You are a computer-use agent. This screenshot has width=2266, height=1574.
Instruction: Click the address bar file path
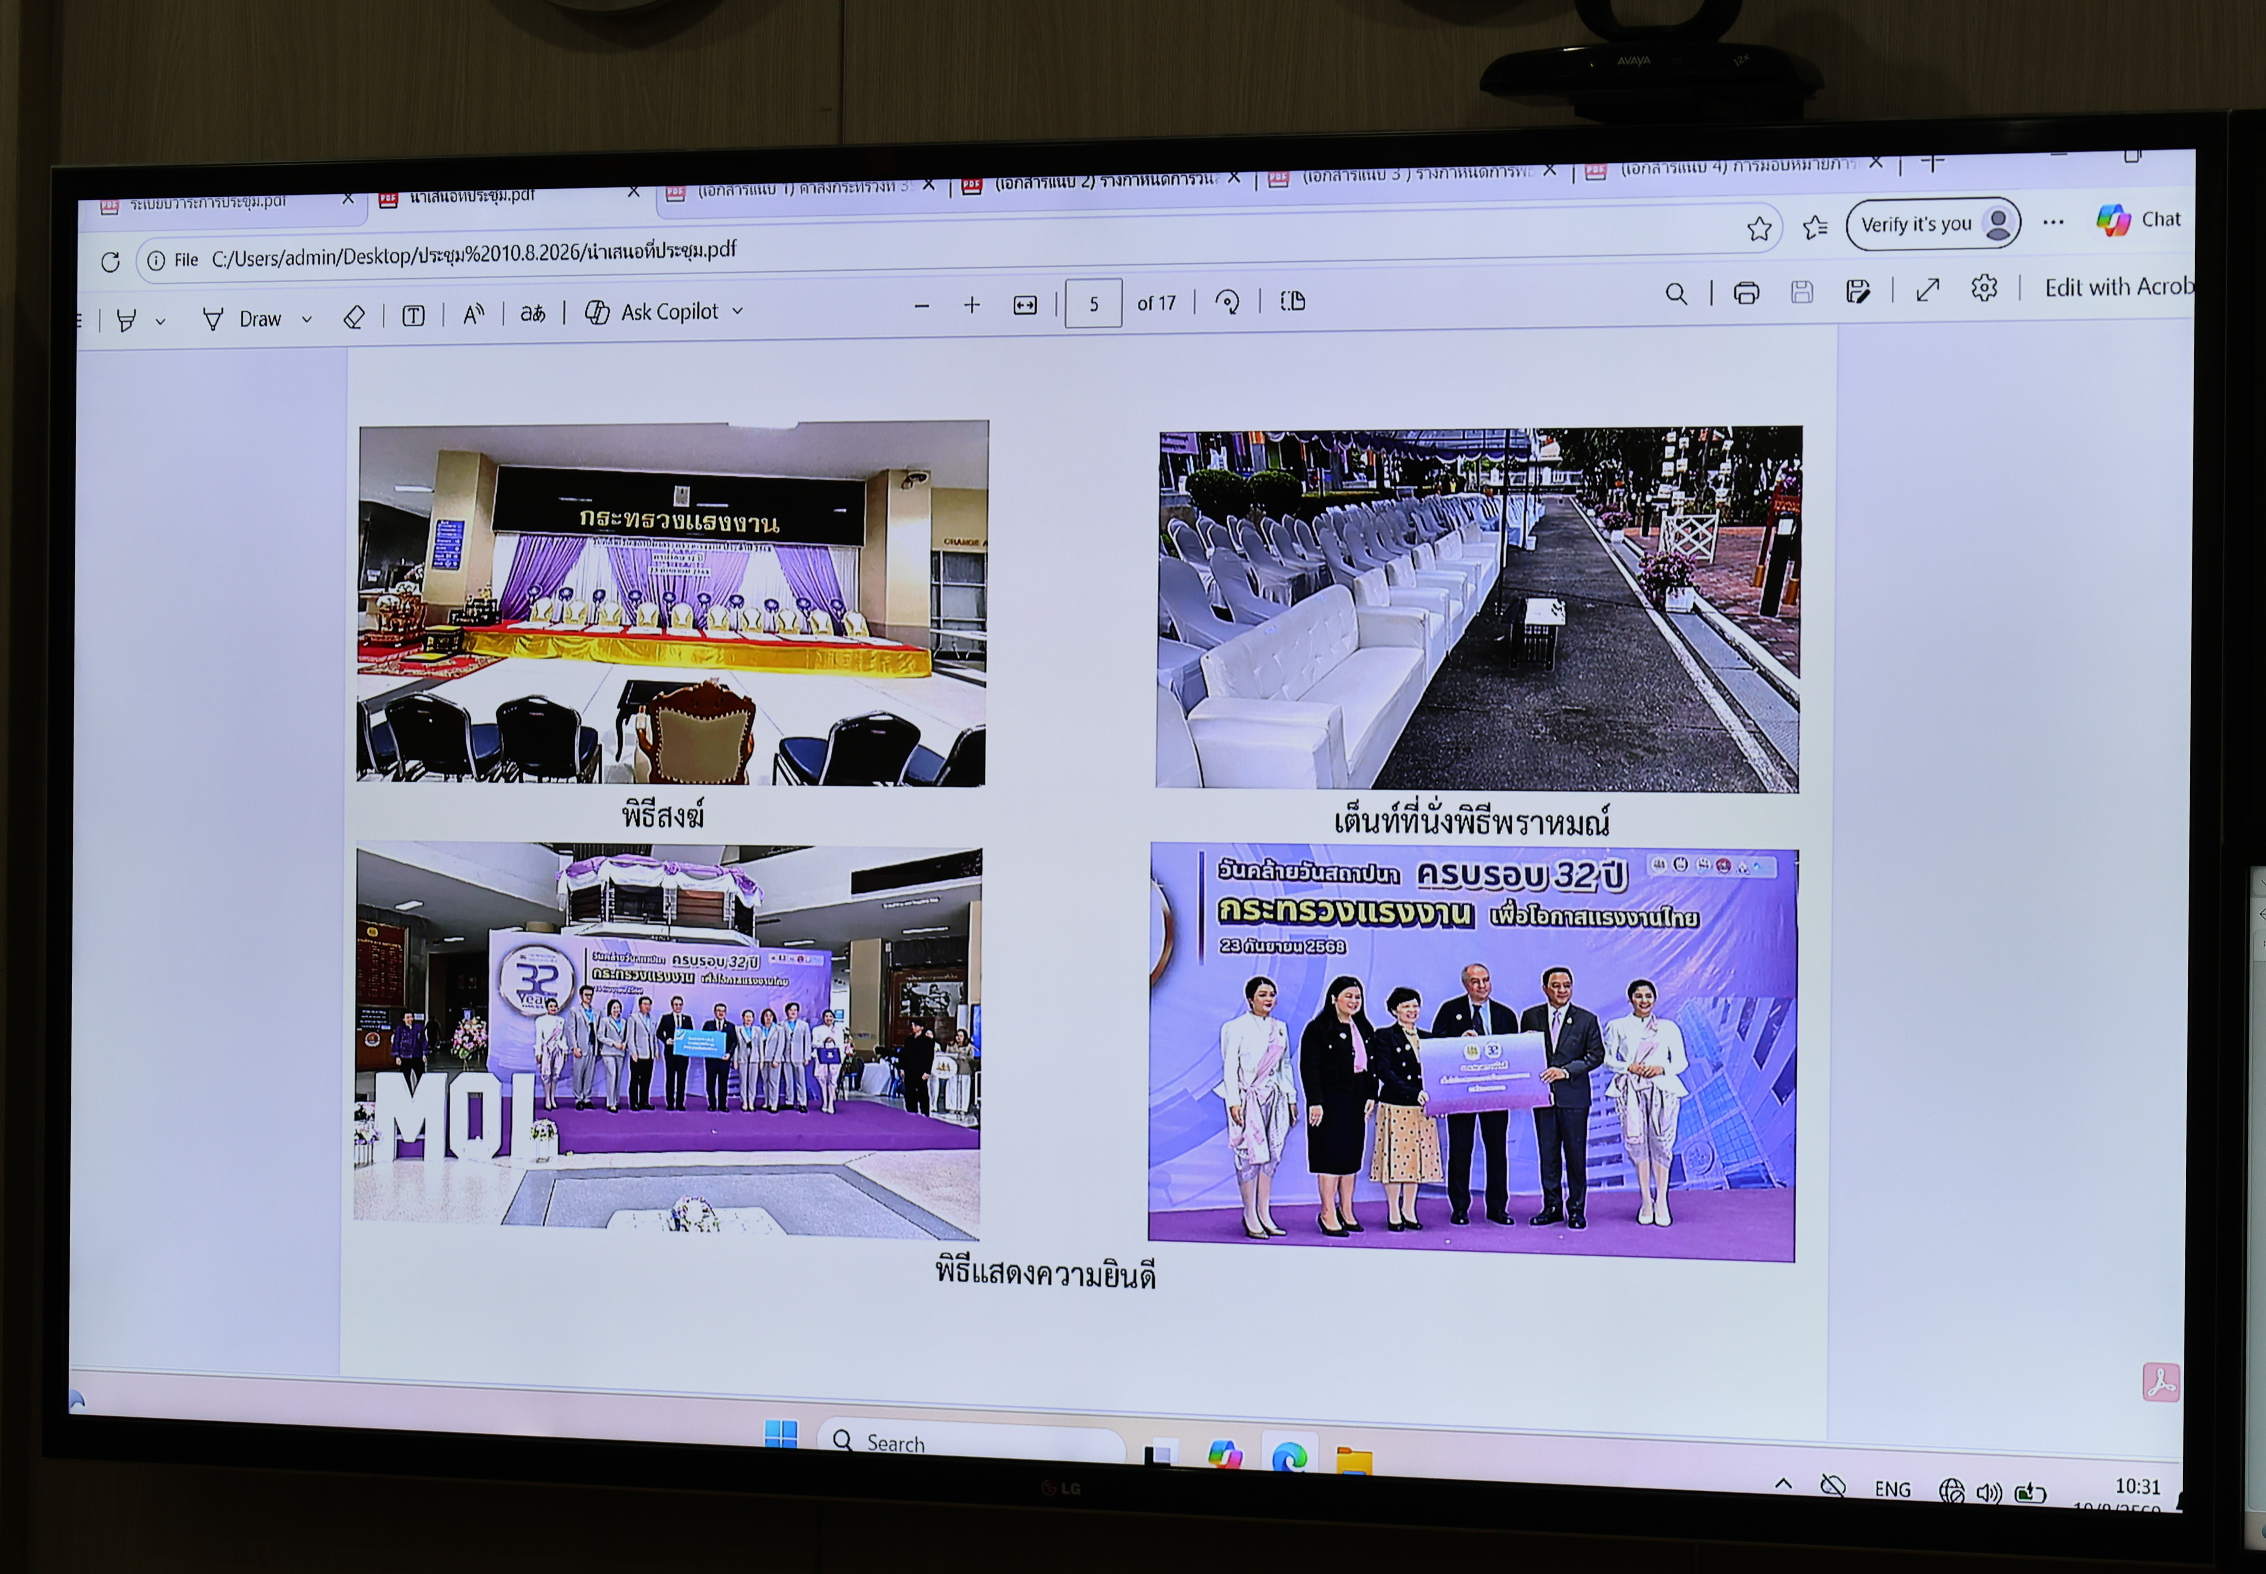[474, 252]
